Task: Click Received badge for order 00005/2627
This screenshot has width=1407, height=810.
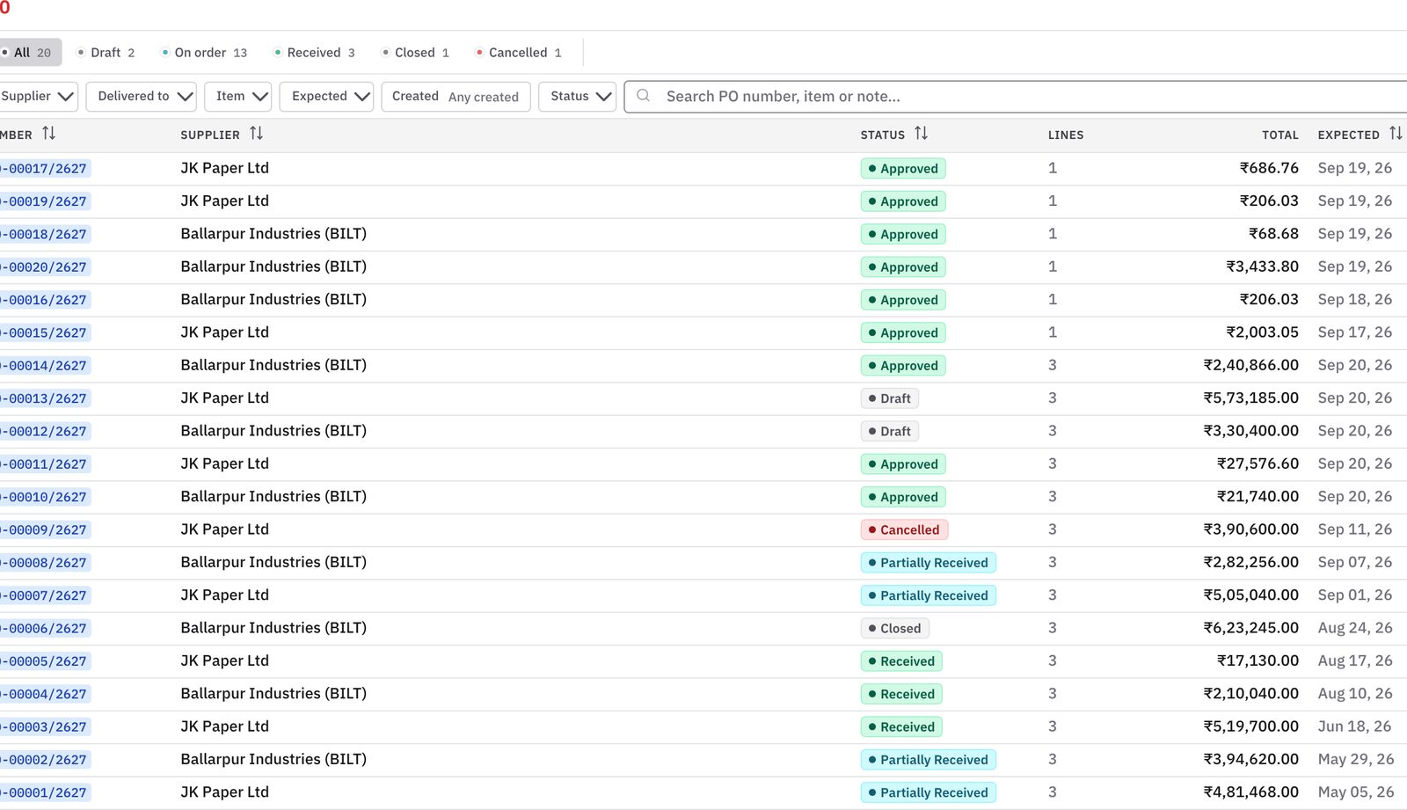Action: 901,661
